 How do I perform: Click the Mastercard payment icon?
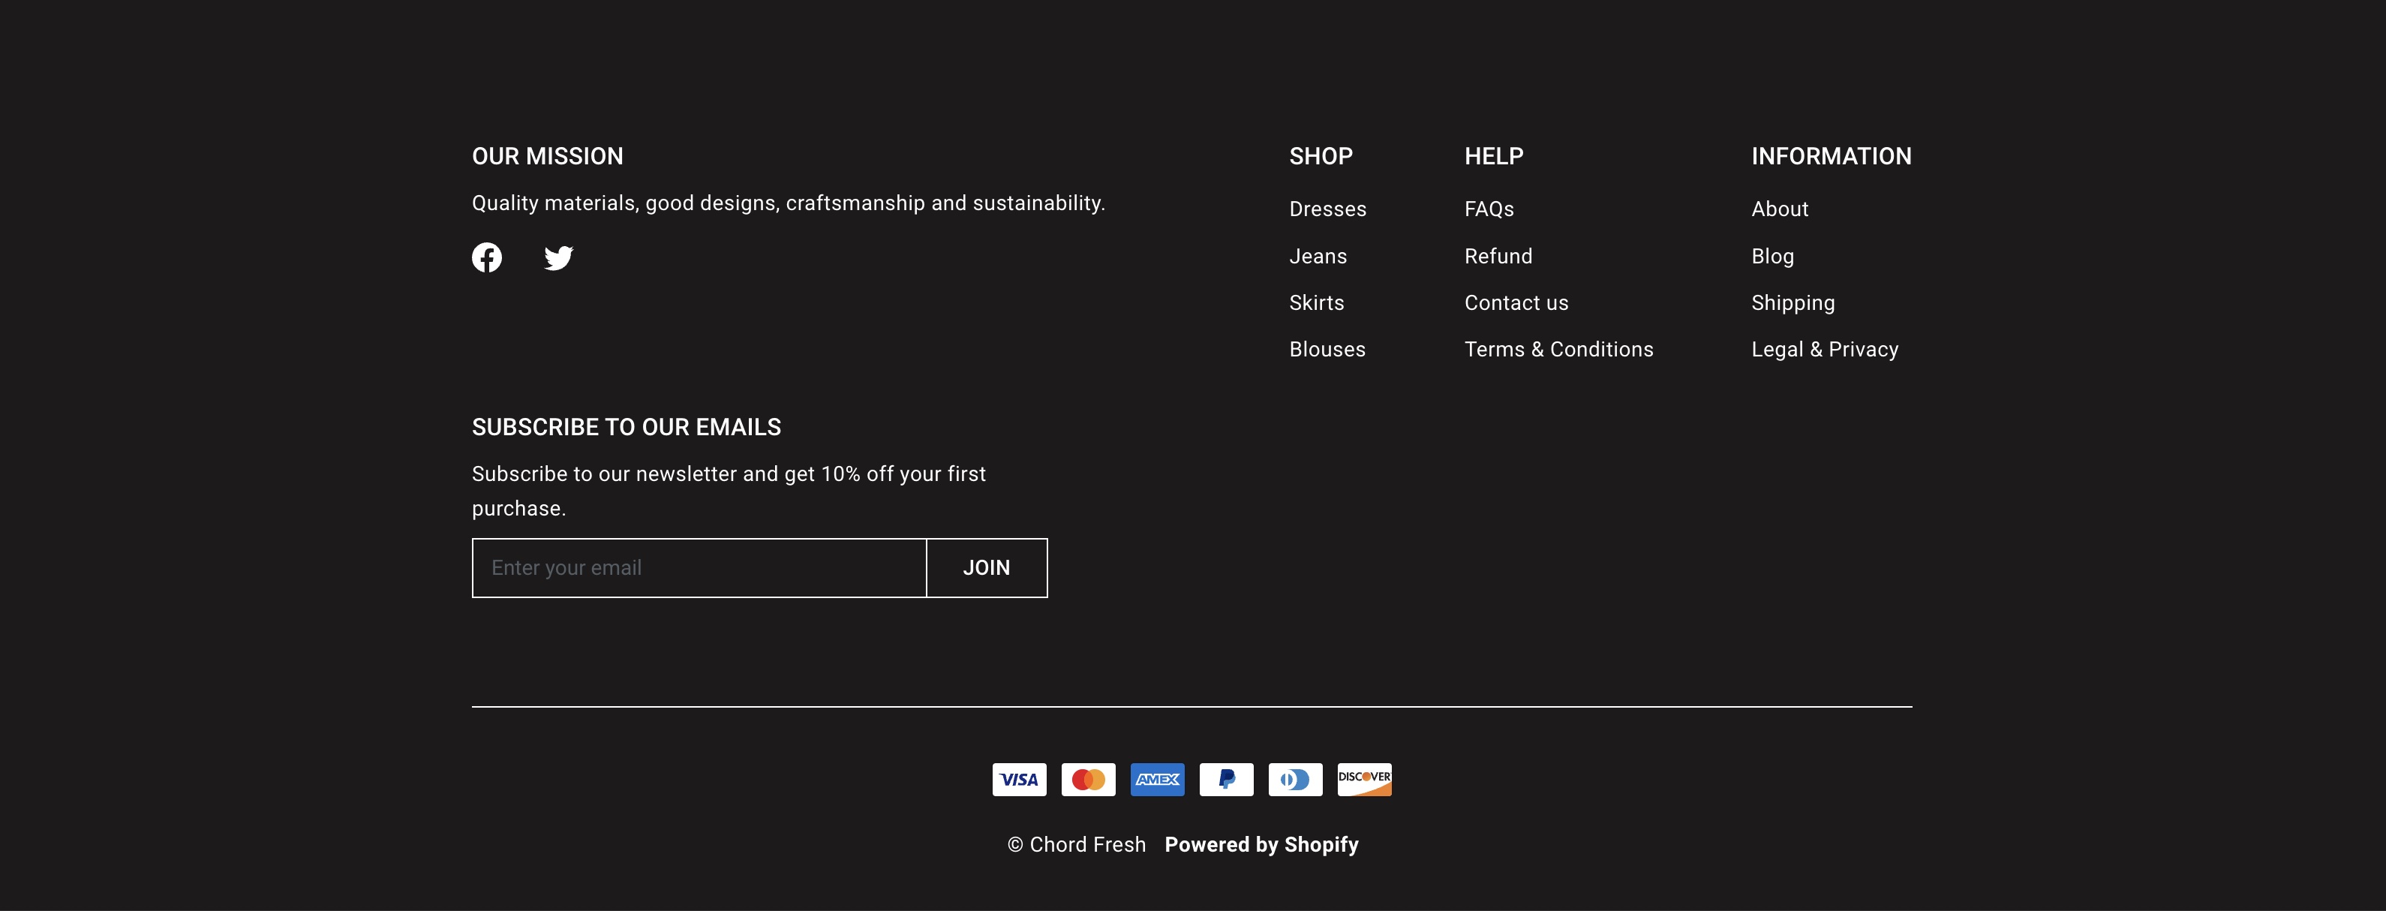pyautogui.click(x=1089, y=780)
